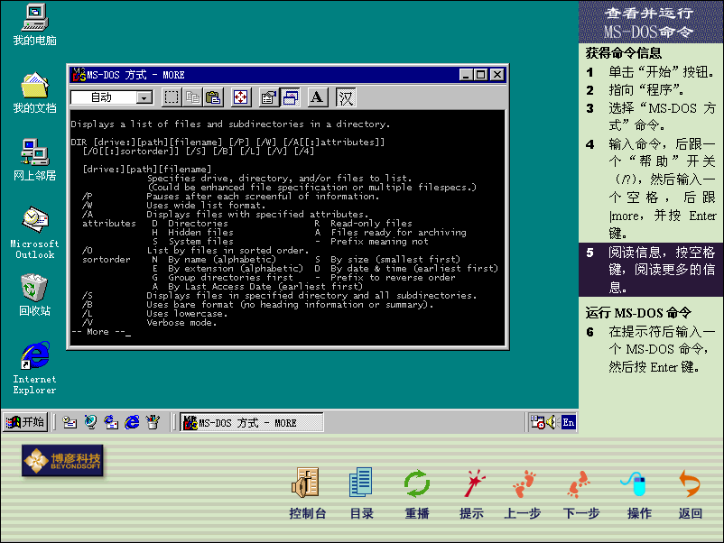Viewport: 724px width, 543px height.
Task: Open the MS-DOS window system menu icon
Action: 79,75
